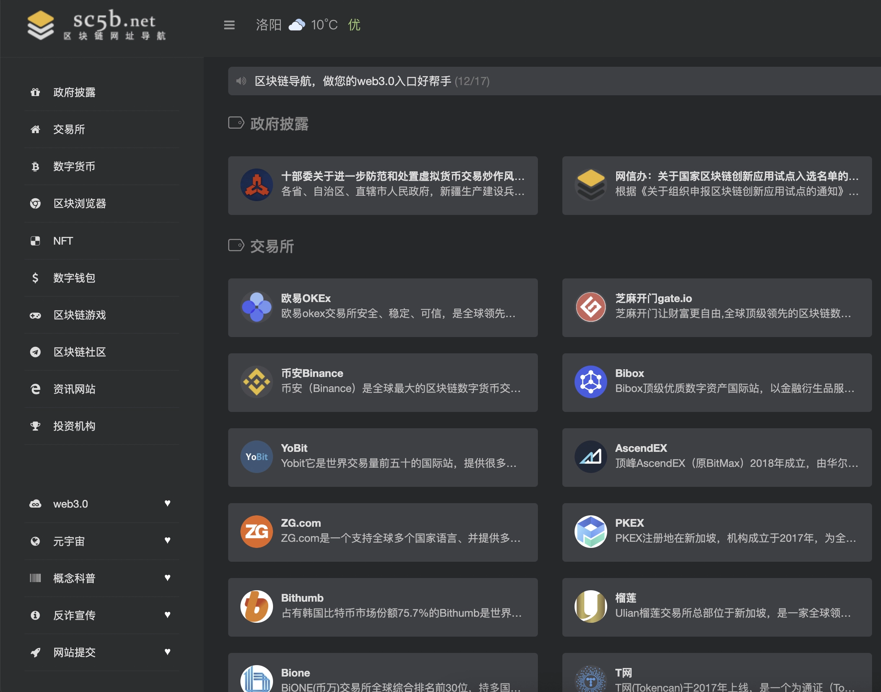Expand the web3.0 submenu arrow
Screen dimensions: 881x692
167,504
